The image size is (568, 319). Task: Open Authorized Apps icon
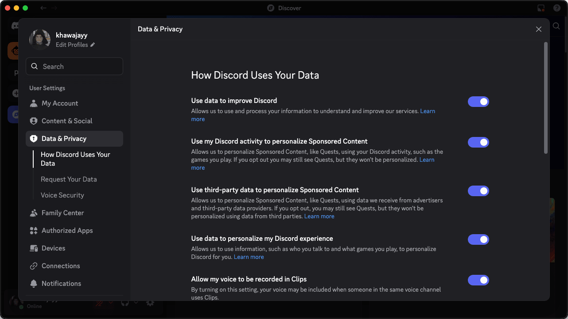pos(34,231)
